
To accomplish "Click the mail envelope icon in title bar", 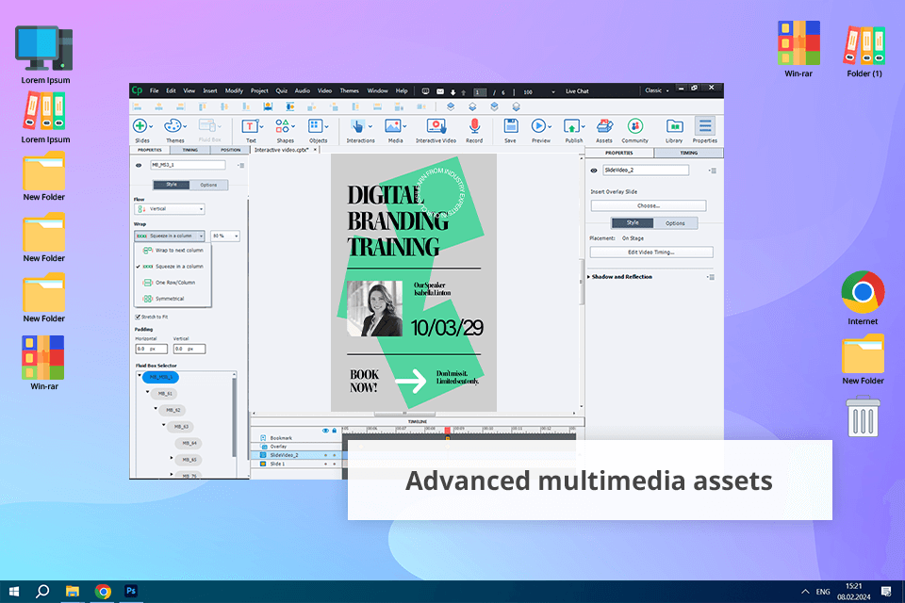I will (440, 91).
